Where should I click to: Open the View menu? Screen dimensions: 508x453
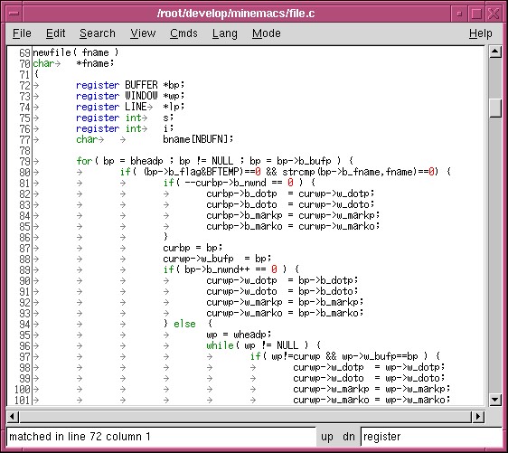click(x=143, y=33)
